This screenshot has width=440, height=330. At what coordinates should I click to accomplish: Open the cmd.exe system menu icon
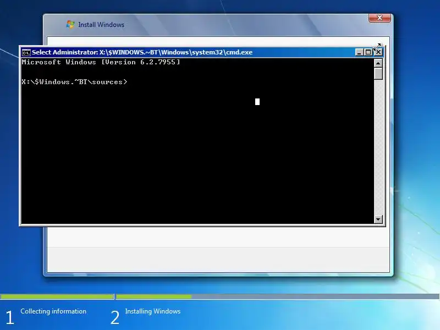26,52
